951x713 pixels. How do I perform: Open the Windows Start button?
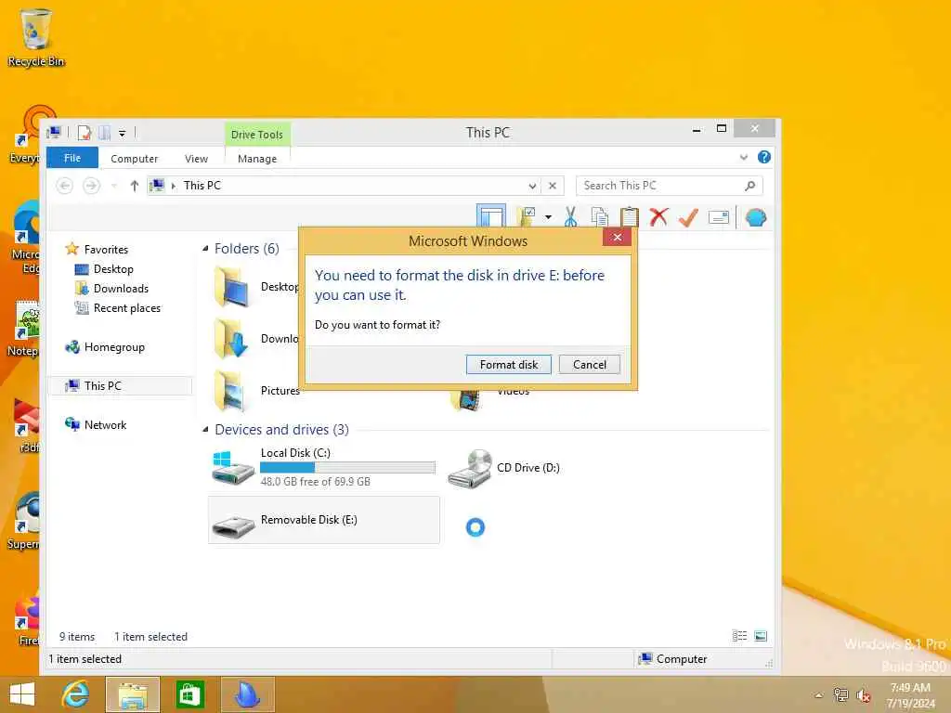click(x=22, y=694)
